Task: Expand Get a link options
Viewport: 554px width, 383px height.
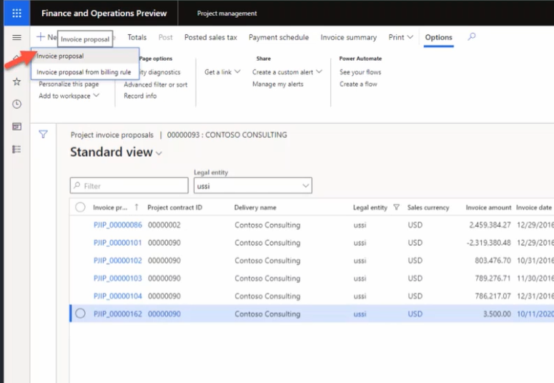Action: (222, 72)
